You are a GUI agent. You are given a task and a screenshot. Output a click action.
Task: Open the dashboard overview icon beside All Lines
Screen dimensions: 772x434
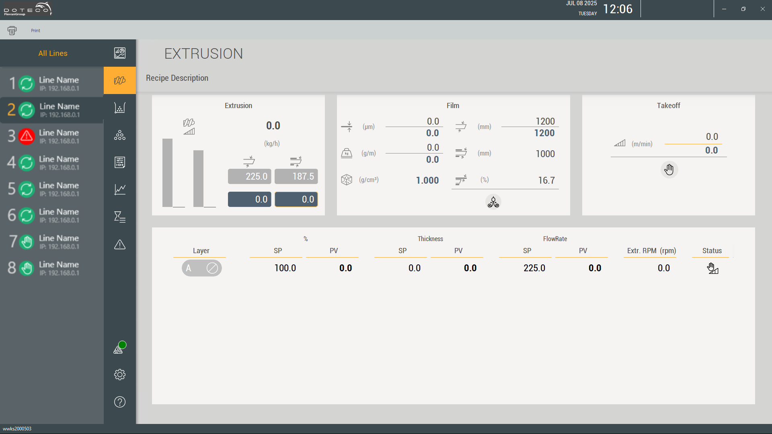[120, 53]
